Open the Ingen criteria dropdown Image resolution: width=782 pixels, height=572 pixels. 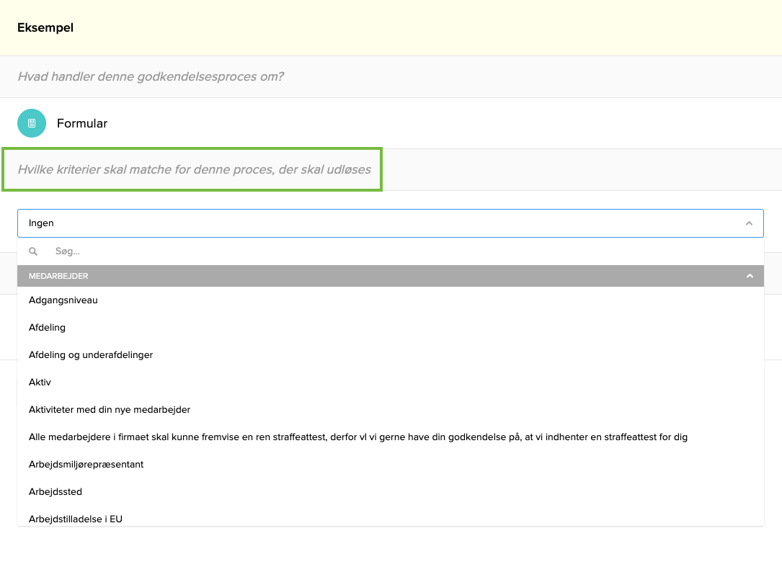[x=389, y=223]
